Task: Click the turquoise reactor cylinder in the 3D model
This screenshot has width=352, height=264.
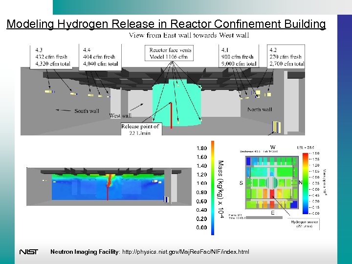Action: pos(177,102)
